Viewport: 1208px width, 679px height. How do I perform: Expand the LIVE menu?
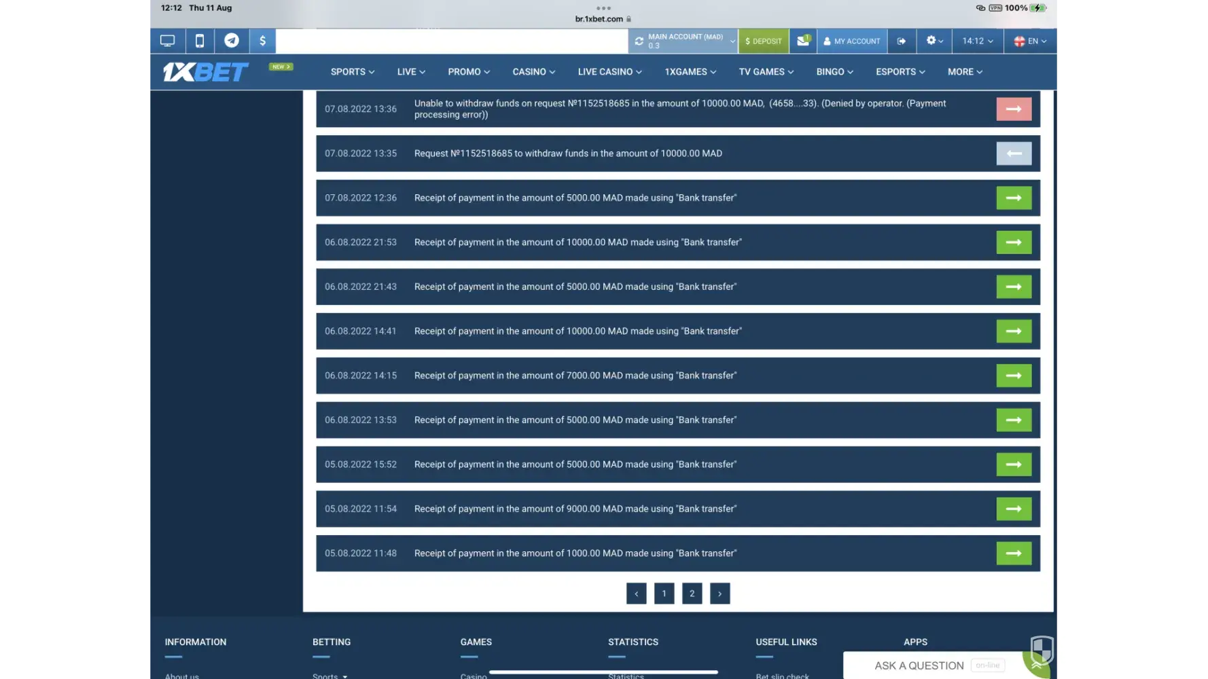(411, 72)
